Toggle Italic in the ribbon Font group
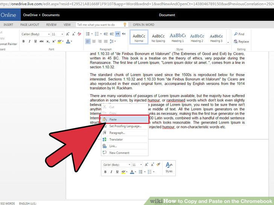The height and width of the screenshot is (205, 274). pyautogui.click(x=29, y=41)
